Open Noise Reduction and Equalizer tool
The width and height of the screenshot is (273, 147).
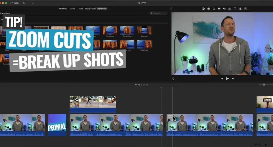230,9
